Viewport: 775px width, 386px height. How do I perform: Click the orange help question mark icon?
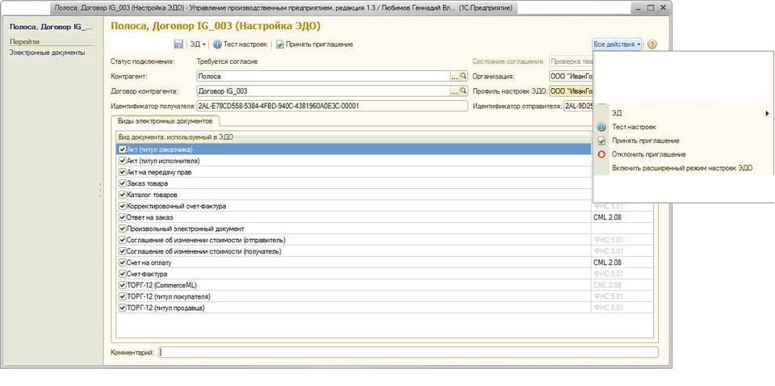pos(652,44)
